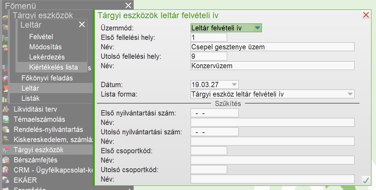Confirm form with green checkmark icon
Viewport: 376px width, 190px height.
pyautogui.click(x=366, y=180)
